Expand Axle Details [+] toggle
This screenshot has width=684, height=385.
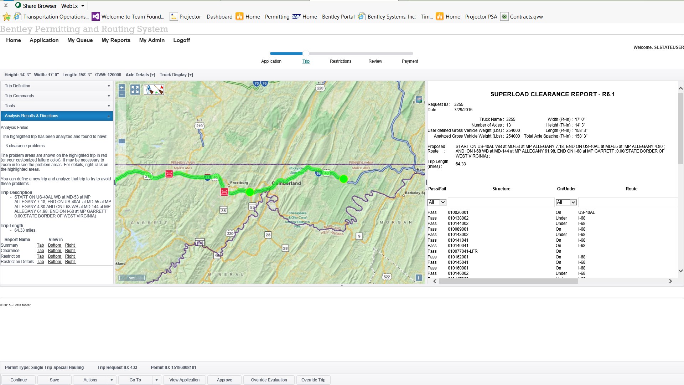pyautogui.click(x=140, y=75)
